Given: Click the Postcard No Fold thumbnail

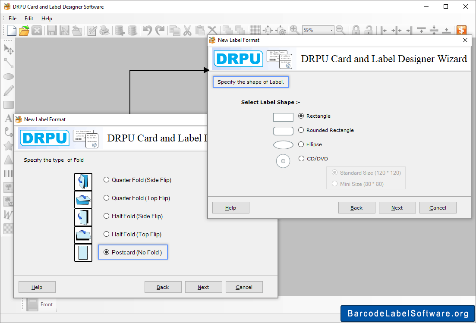Looking at the screenshot, I should click(83, 253).
